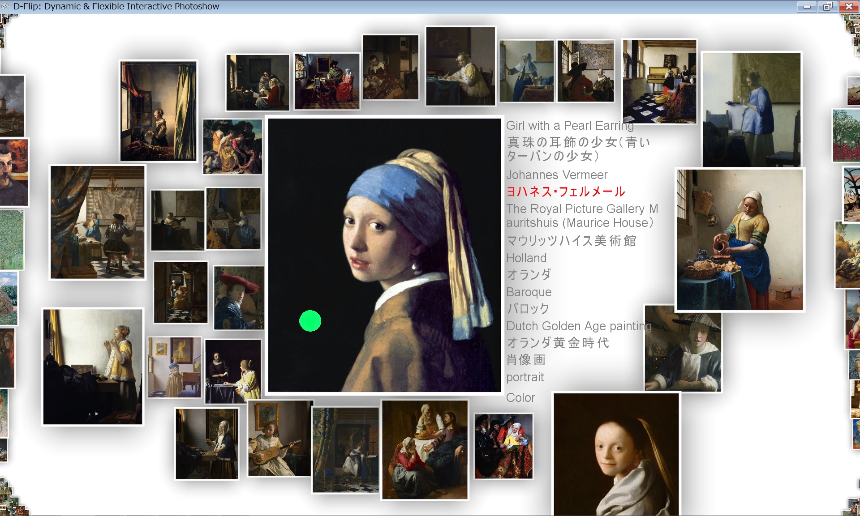Click the バロック style tag
The width and height of the screenshot is (860, 516).
(528, 309)
